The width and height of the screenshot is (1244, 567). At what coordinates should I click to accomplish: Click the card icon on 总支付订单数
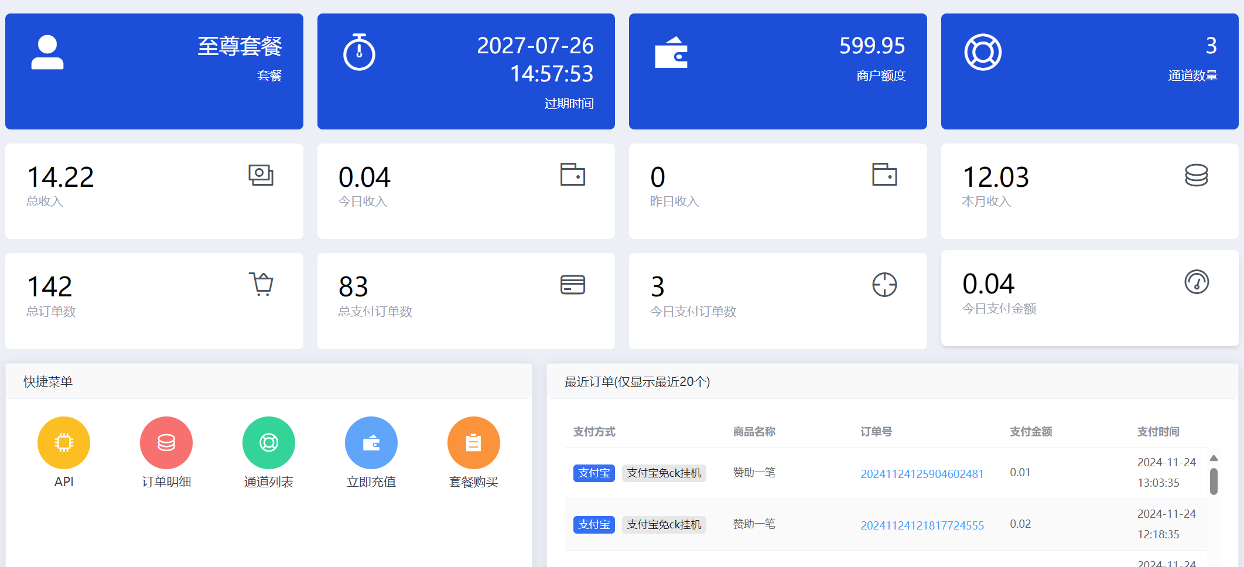click(x=572, y=285)
